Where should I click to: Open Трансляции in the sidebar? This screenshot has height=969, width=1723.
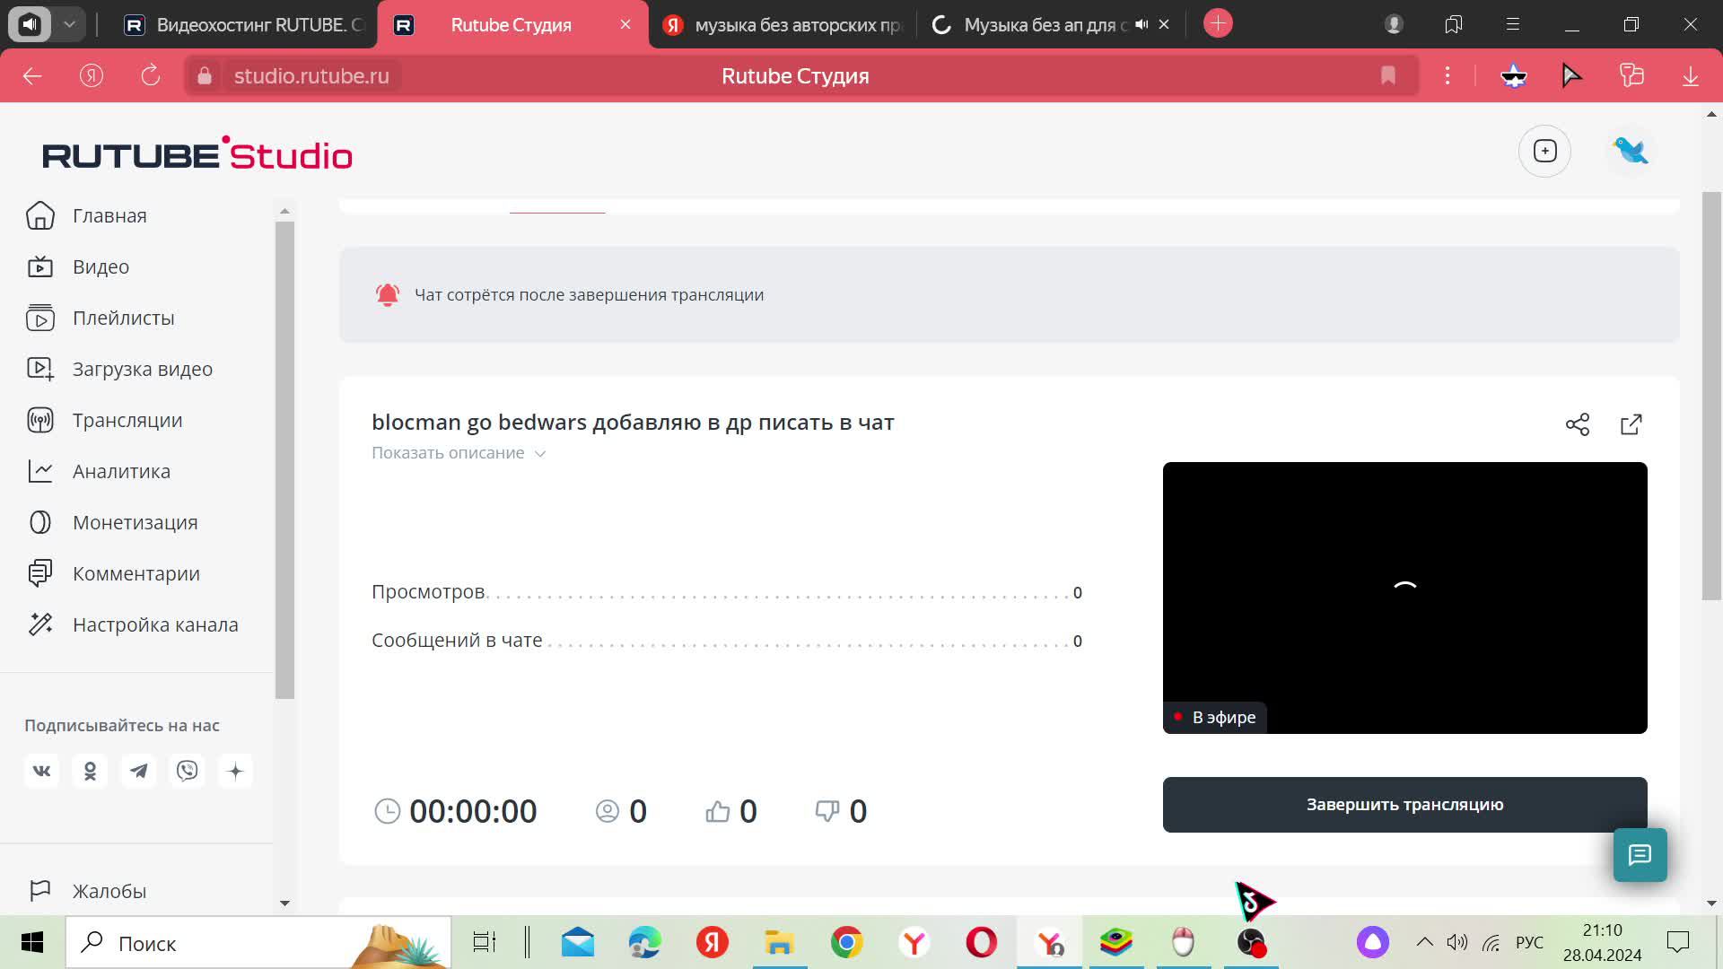(x=127, y=420)
